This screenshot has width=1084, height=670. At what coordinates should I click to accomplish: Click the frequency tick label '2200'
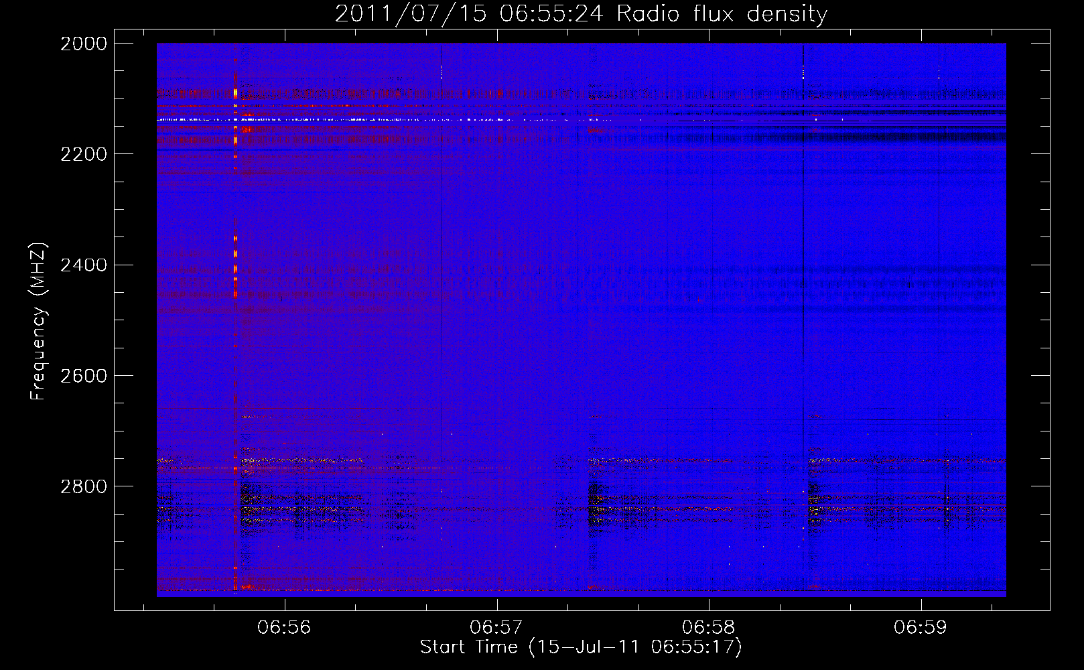[x=84, y=154]
